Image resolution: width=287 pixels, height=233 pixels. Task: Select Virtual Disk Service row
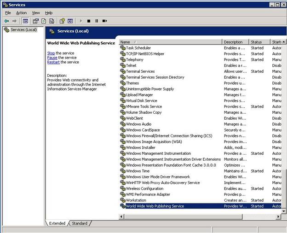pyautogui.click(x=201, y=101)
